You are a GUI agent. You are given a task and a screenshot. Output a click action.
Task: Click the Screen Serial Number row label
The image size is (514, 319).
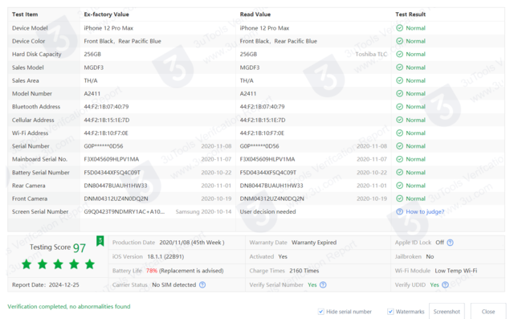40,212
